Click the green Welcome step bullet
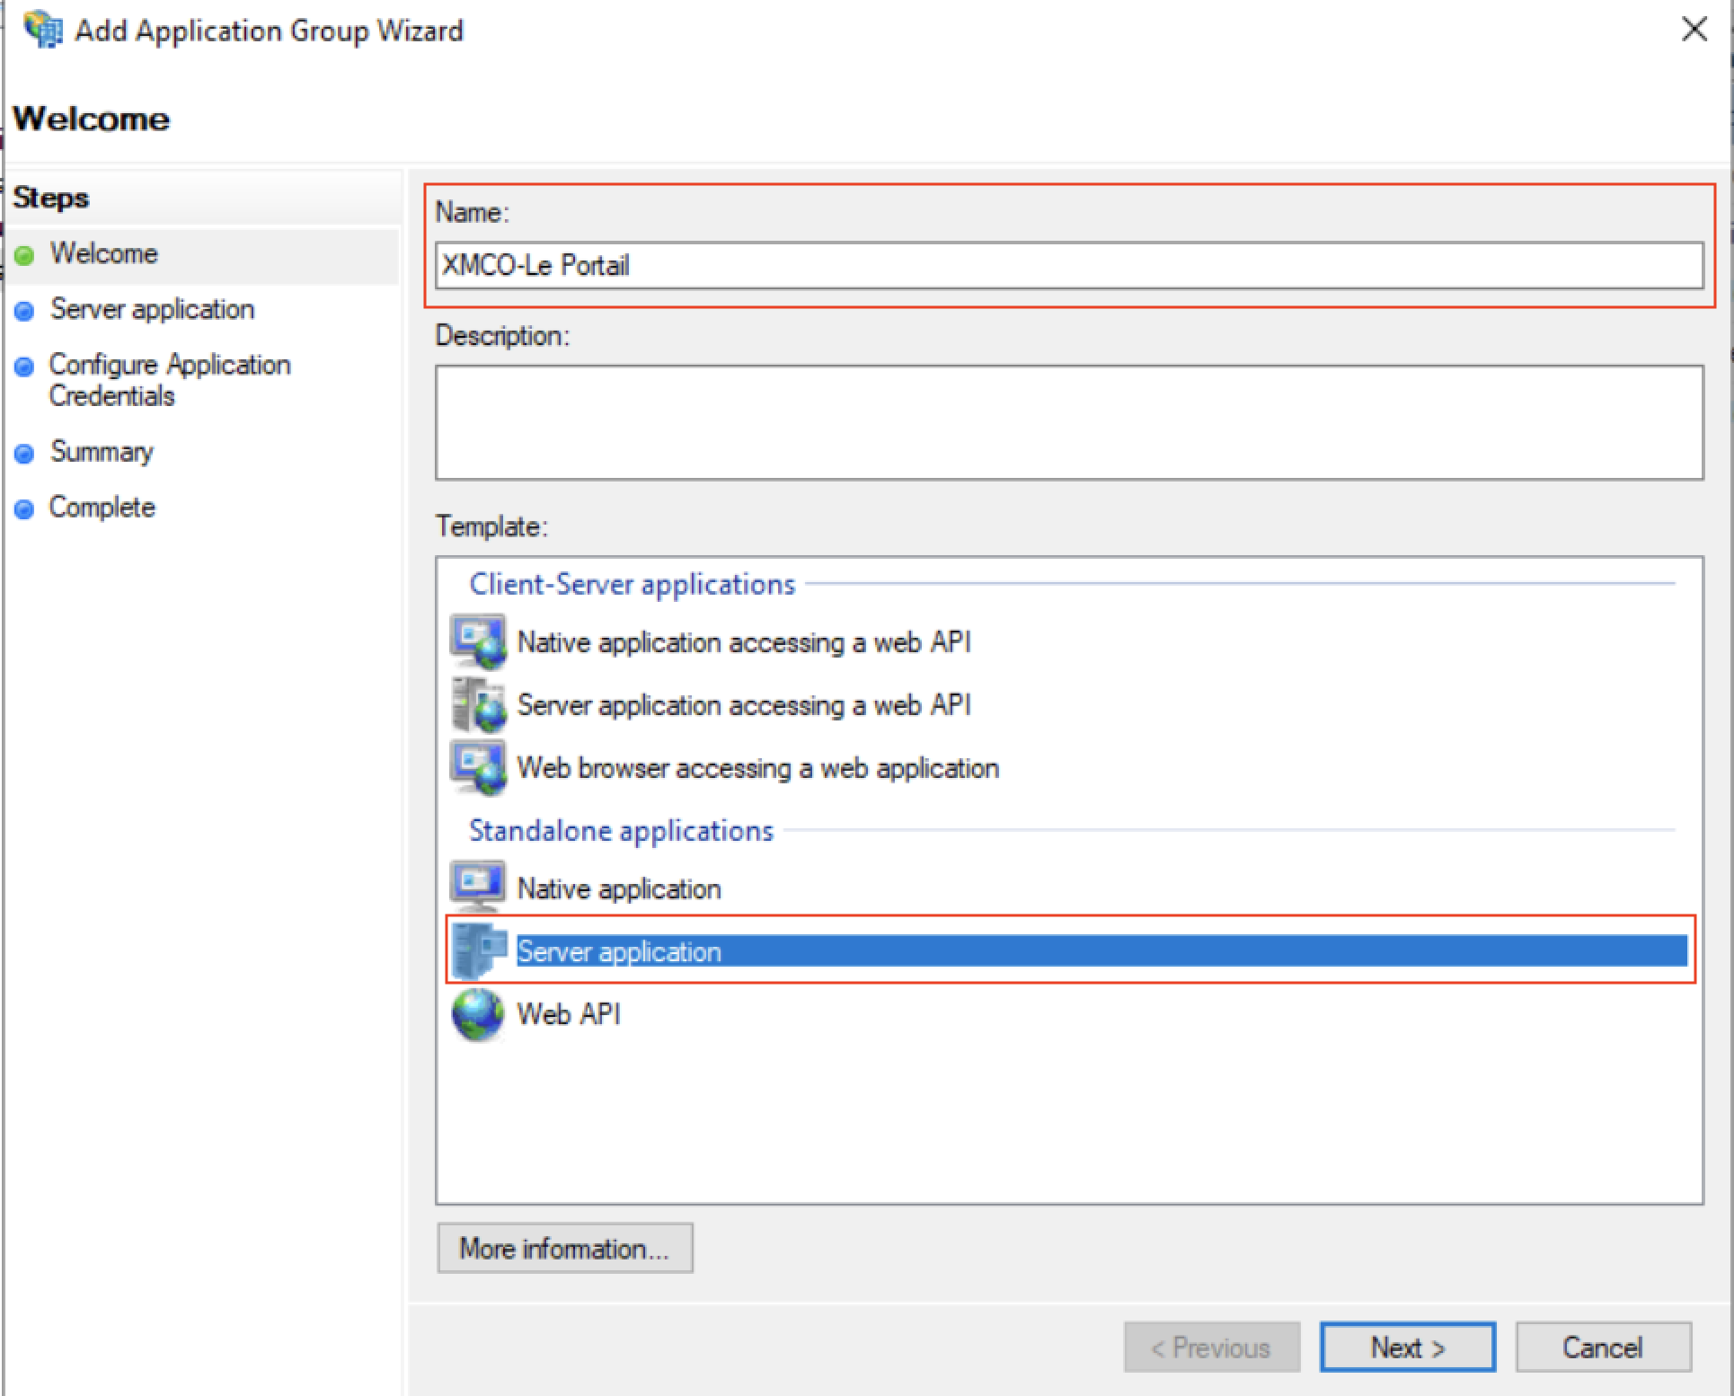Screen dimensions: 1734x1396 (25, 255)
